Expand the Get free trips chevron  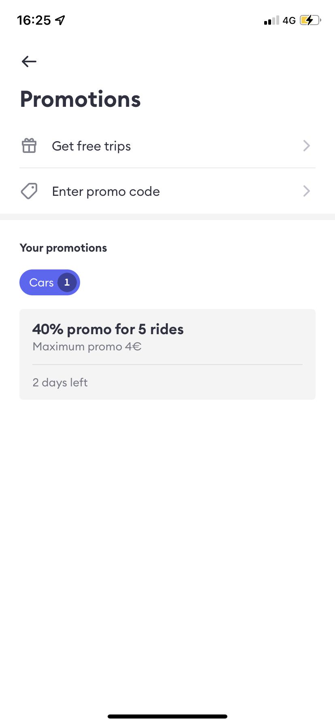[x=306, y=146]
